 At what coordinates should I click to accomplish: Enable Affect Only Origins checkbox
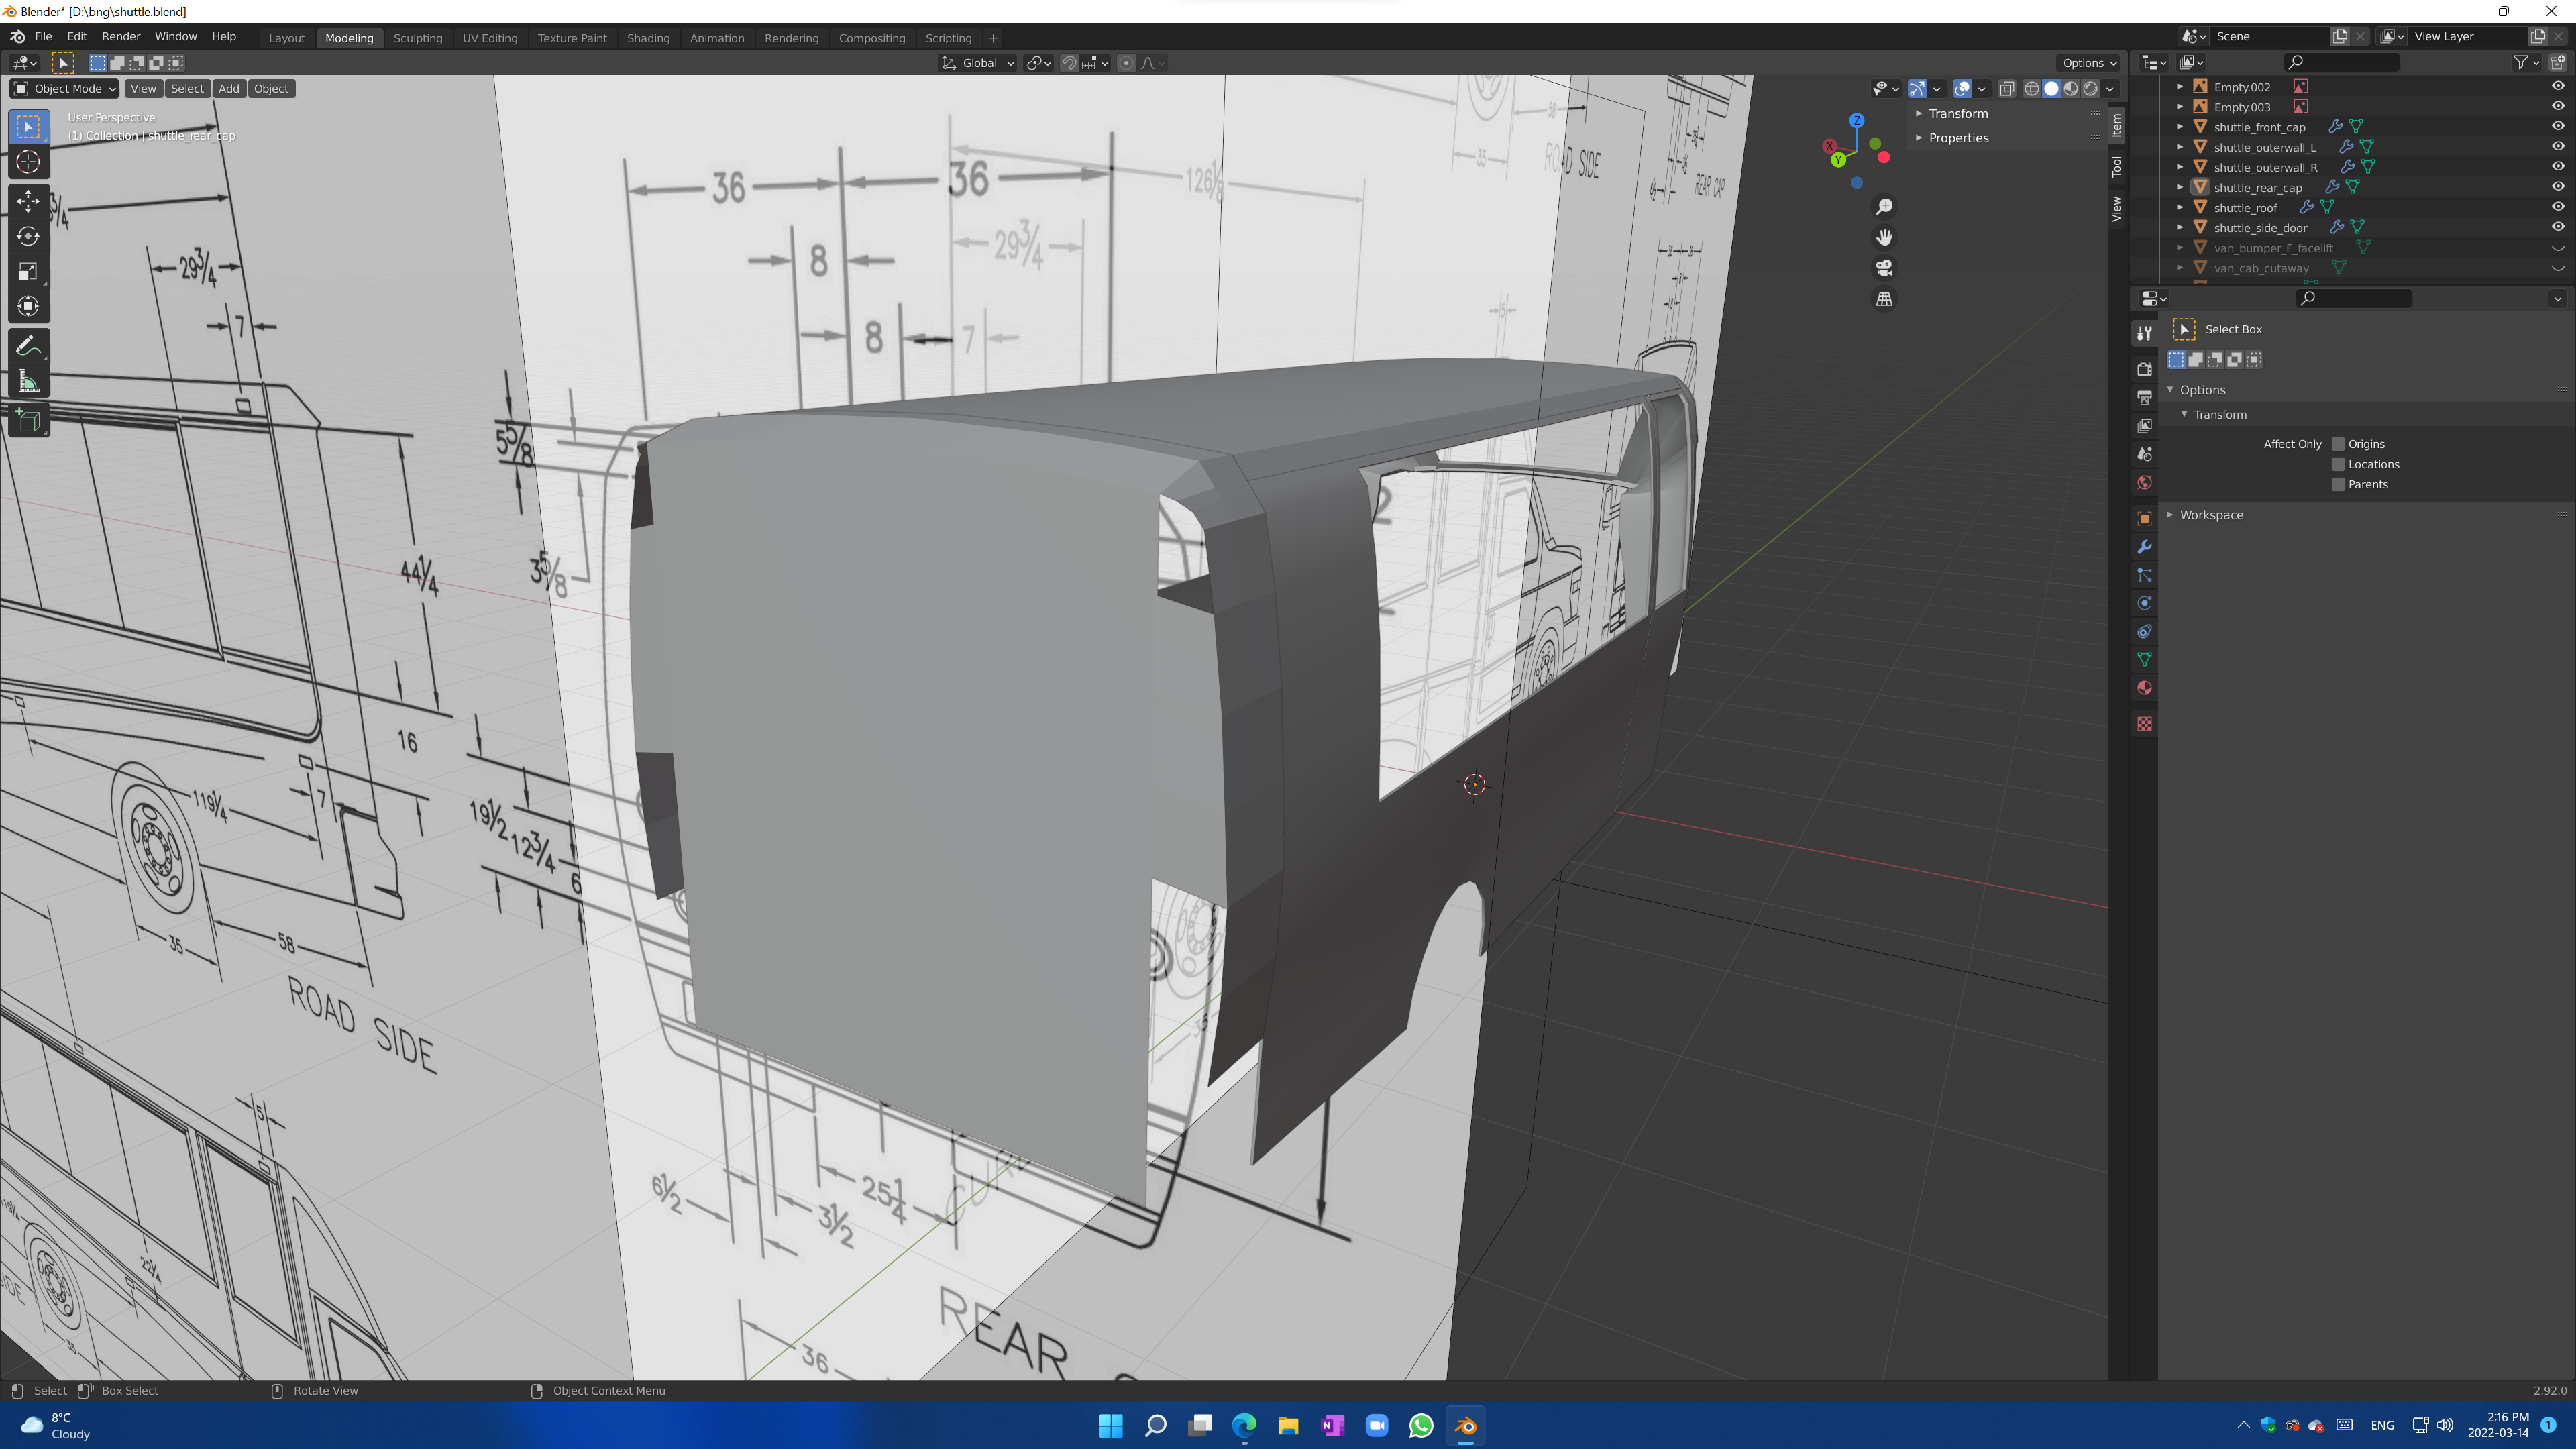[x=2338, y=444]
